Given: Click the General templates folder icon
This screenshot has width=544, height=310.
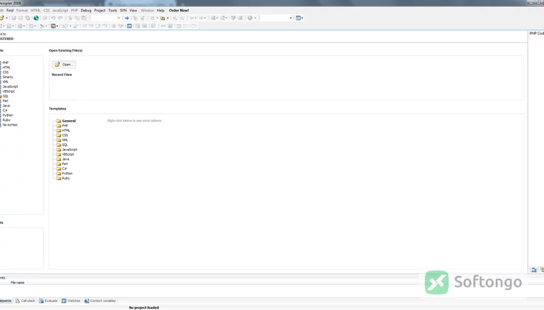Looking at the screenshot, I should (x=58, y=121).
